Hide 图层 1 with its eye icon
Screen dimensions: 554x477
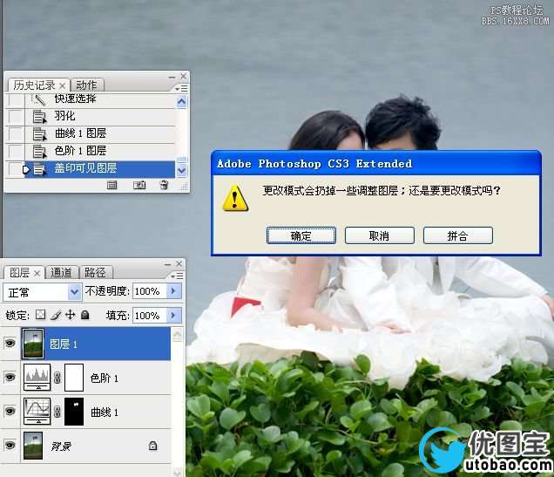10,344
